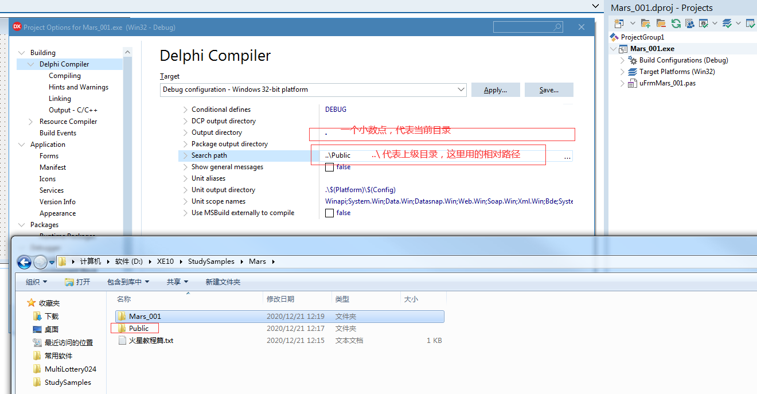
Task: Click the folder icon beside StudySamples in sidebar
Action: click(x=37, y=383)
